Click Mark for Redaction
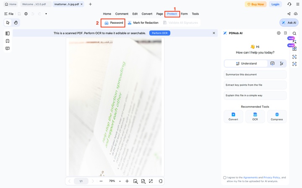 (x=143, y=23)
